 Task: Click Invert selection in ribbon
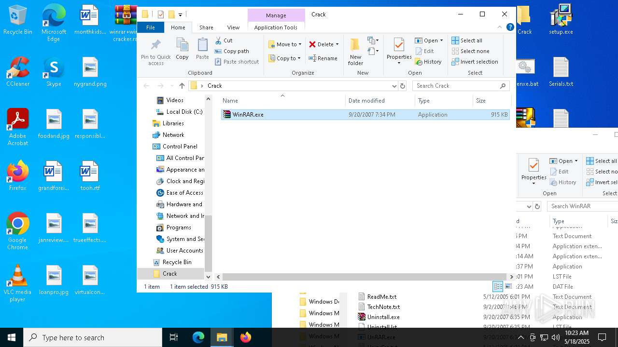click(x=475, y=62)
